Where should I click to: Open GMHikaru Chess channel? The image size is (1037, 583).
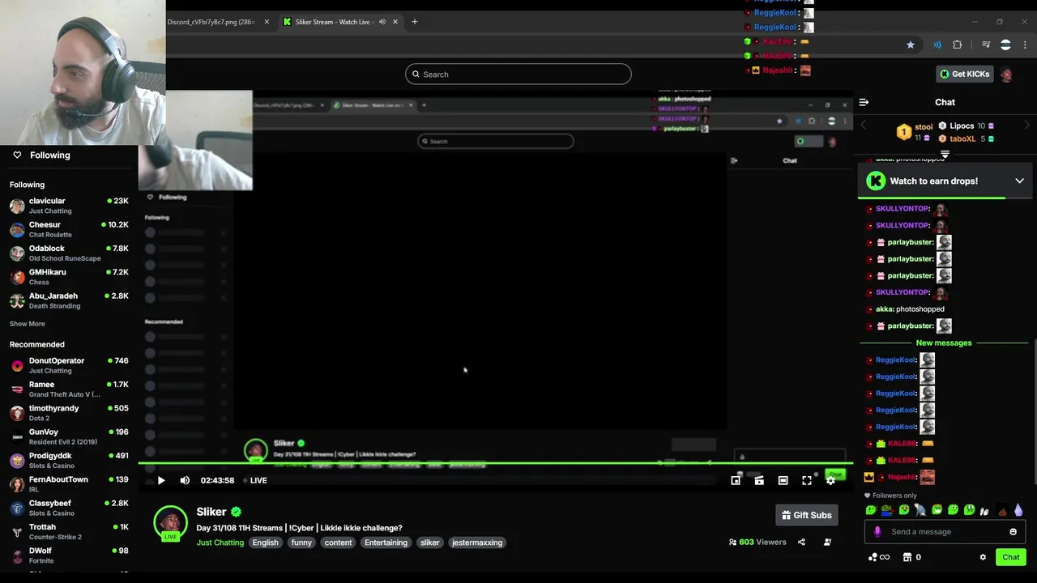click(x=69, y=277)
